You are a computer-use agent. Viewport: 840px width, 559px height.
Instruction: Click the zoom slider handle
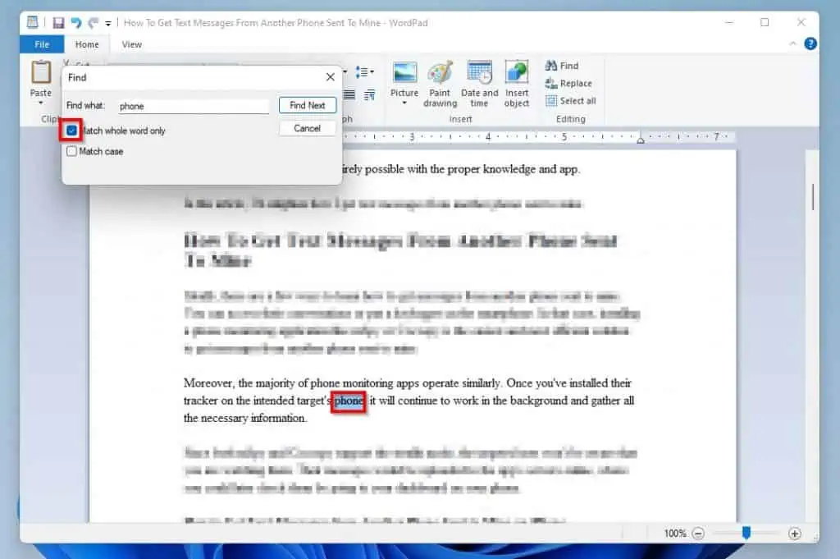click(x=746, y=534)
